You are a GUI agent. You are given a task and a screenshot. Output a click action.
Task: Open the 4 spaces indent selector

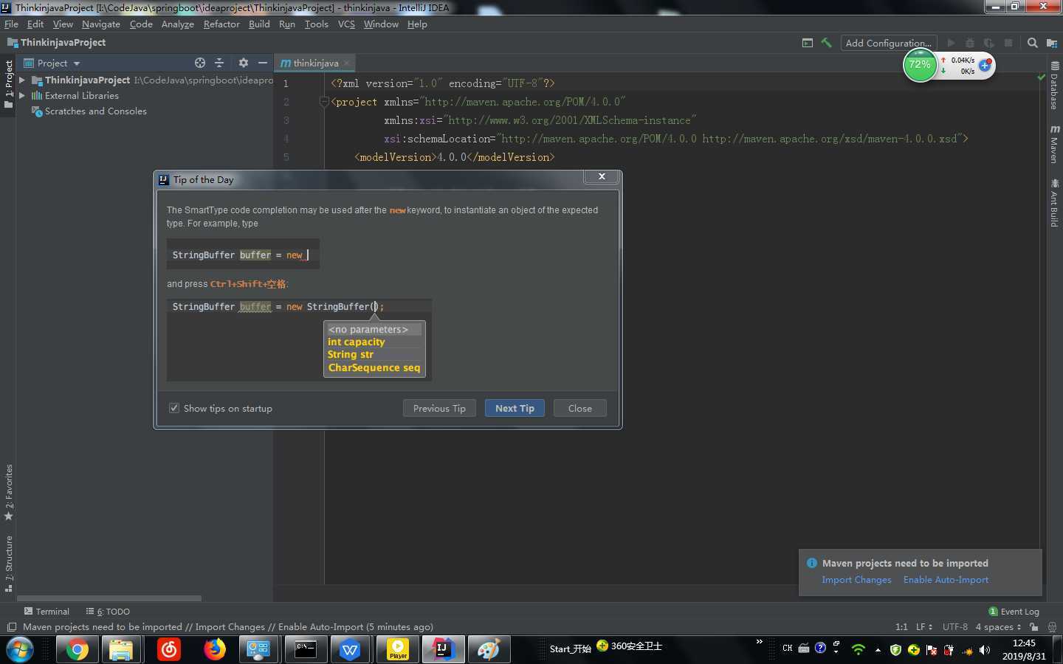click(998, 627)
